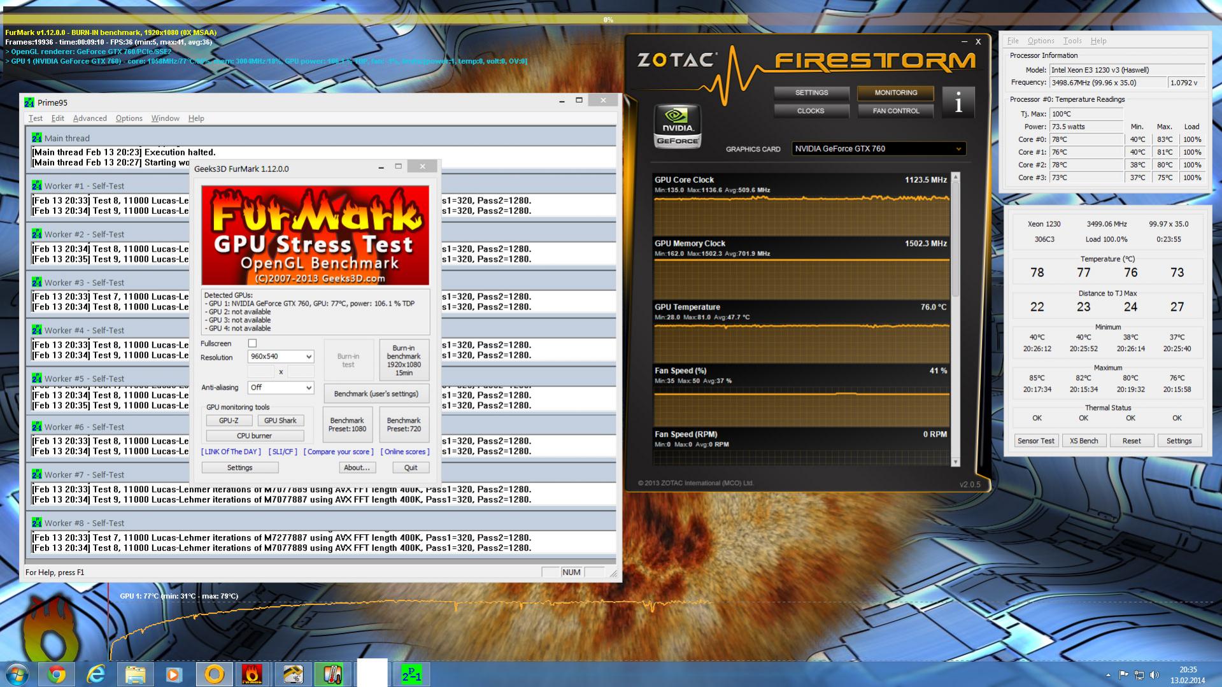Click the network icon in the system tray
1222x687 pixels.
(x=1139, y=675)
